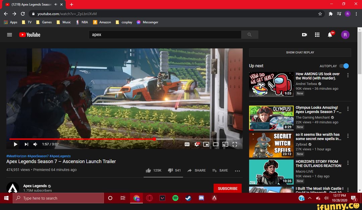Save the video to a playlist

coord(220,170)
